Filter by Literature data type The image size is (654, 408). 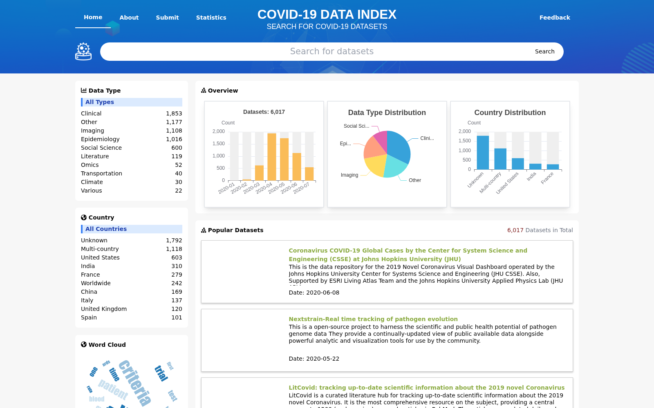click(x=132, y=156)
